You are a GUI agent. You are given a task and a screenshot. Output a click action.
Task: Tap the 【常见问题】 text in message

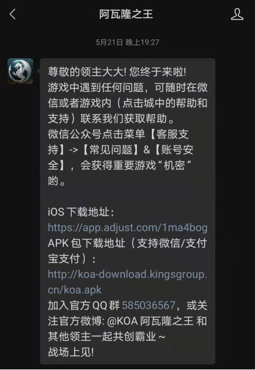[110, 150]
